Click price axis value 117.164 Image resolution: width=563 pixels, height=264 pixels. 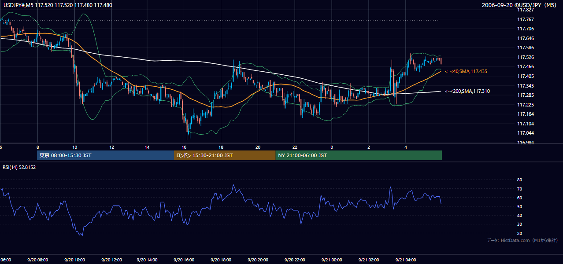(x=525, y=114)
